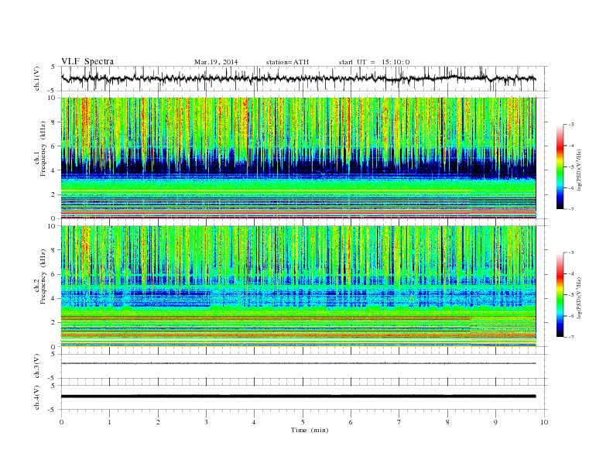Click the "-3" tick on ch.1 colorbar
The width and height of the screenshot is (613, 474).
(570, 125)
